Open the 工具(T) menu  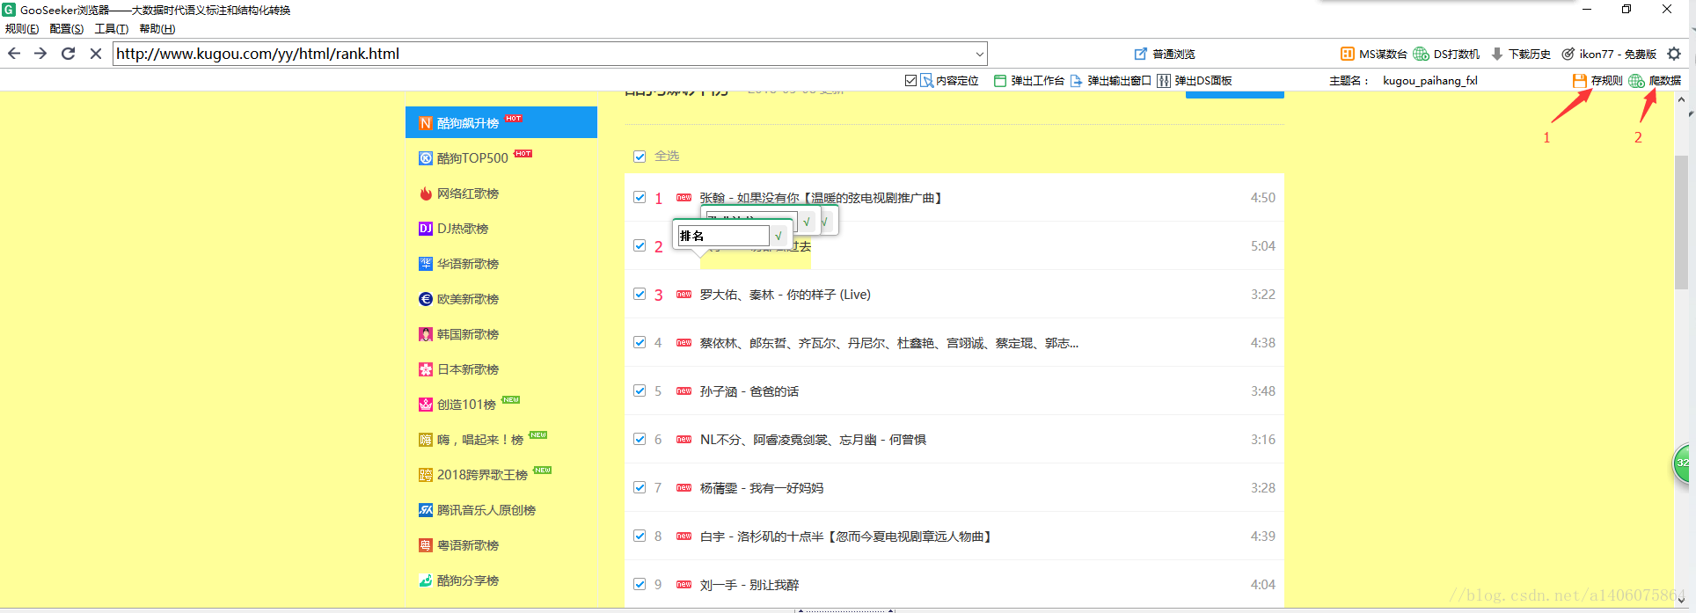112,29
